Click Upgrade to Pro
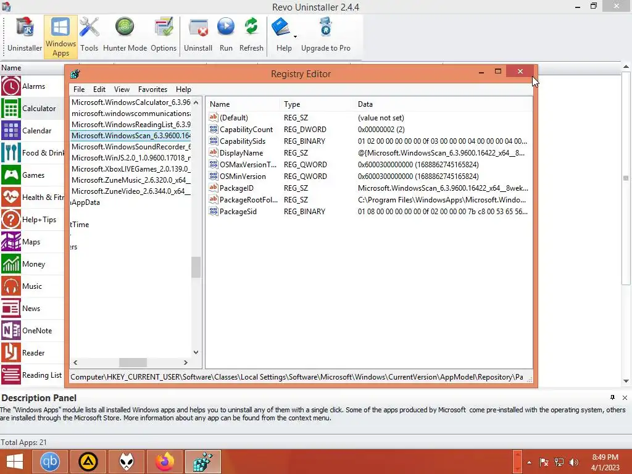The width and height of the screenshot is (632, 474). pyautogui.click(x=326, y=36)
